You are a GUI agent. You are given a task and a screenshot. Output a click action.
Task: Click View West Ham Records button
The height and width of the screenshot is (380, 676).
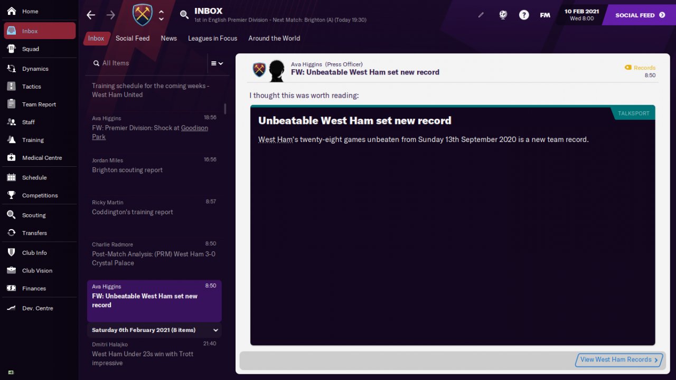click(619, 360)
